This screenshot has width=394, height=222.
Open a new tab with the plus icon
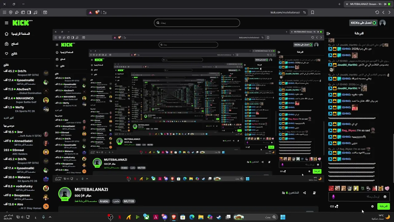pyautogui.click(x=339, y=4)
